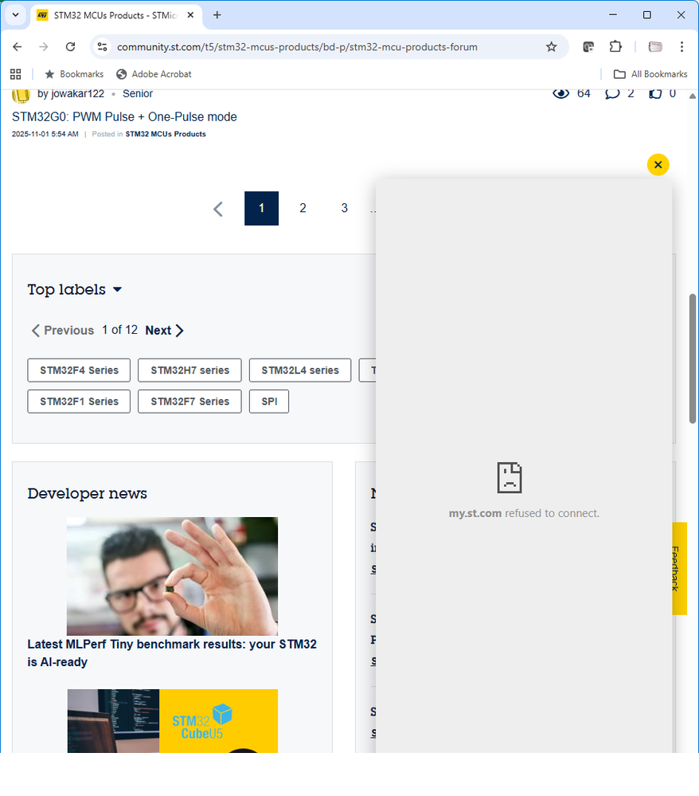Bookmark this page with the star icon

[x=552, y=47]
